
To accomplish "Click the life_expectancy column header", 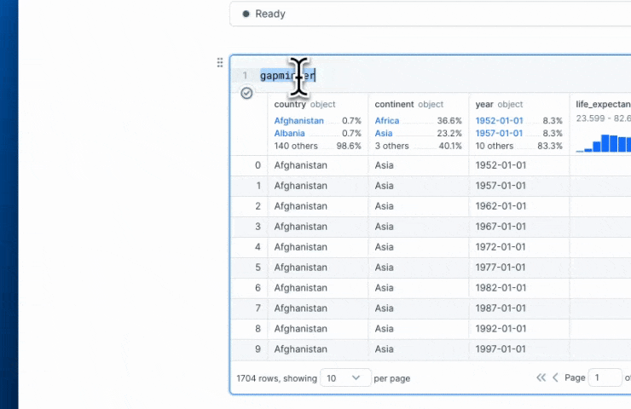I will [x=603, y=104].
